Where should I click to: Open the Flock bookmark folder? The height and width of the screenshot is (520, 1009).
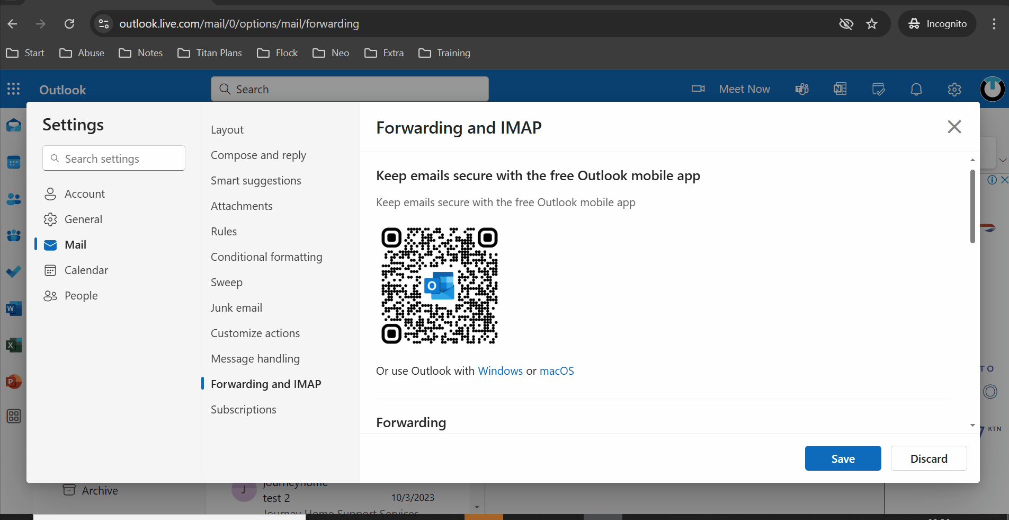point(277,53)
